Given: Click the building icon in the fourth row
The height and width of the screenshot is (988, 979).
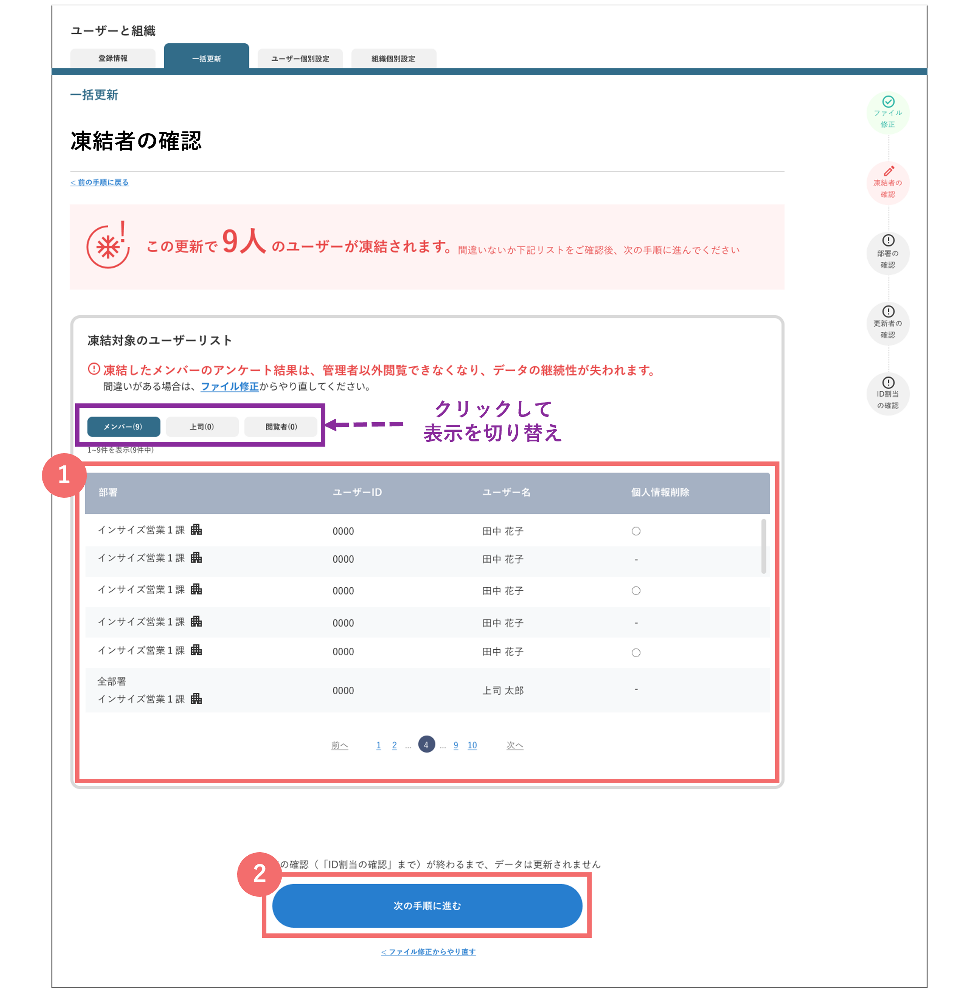Looking at the screenshot, I should pos(196,621).
